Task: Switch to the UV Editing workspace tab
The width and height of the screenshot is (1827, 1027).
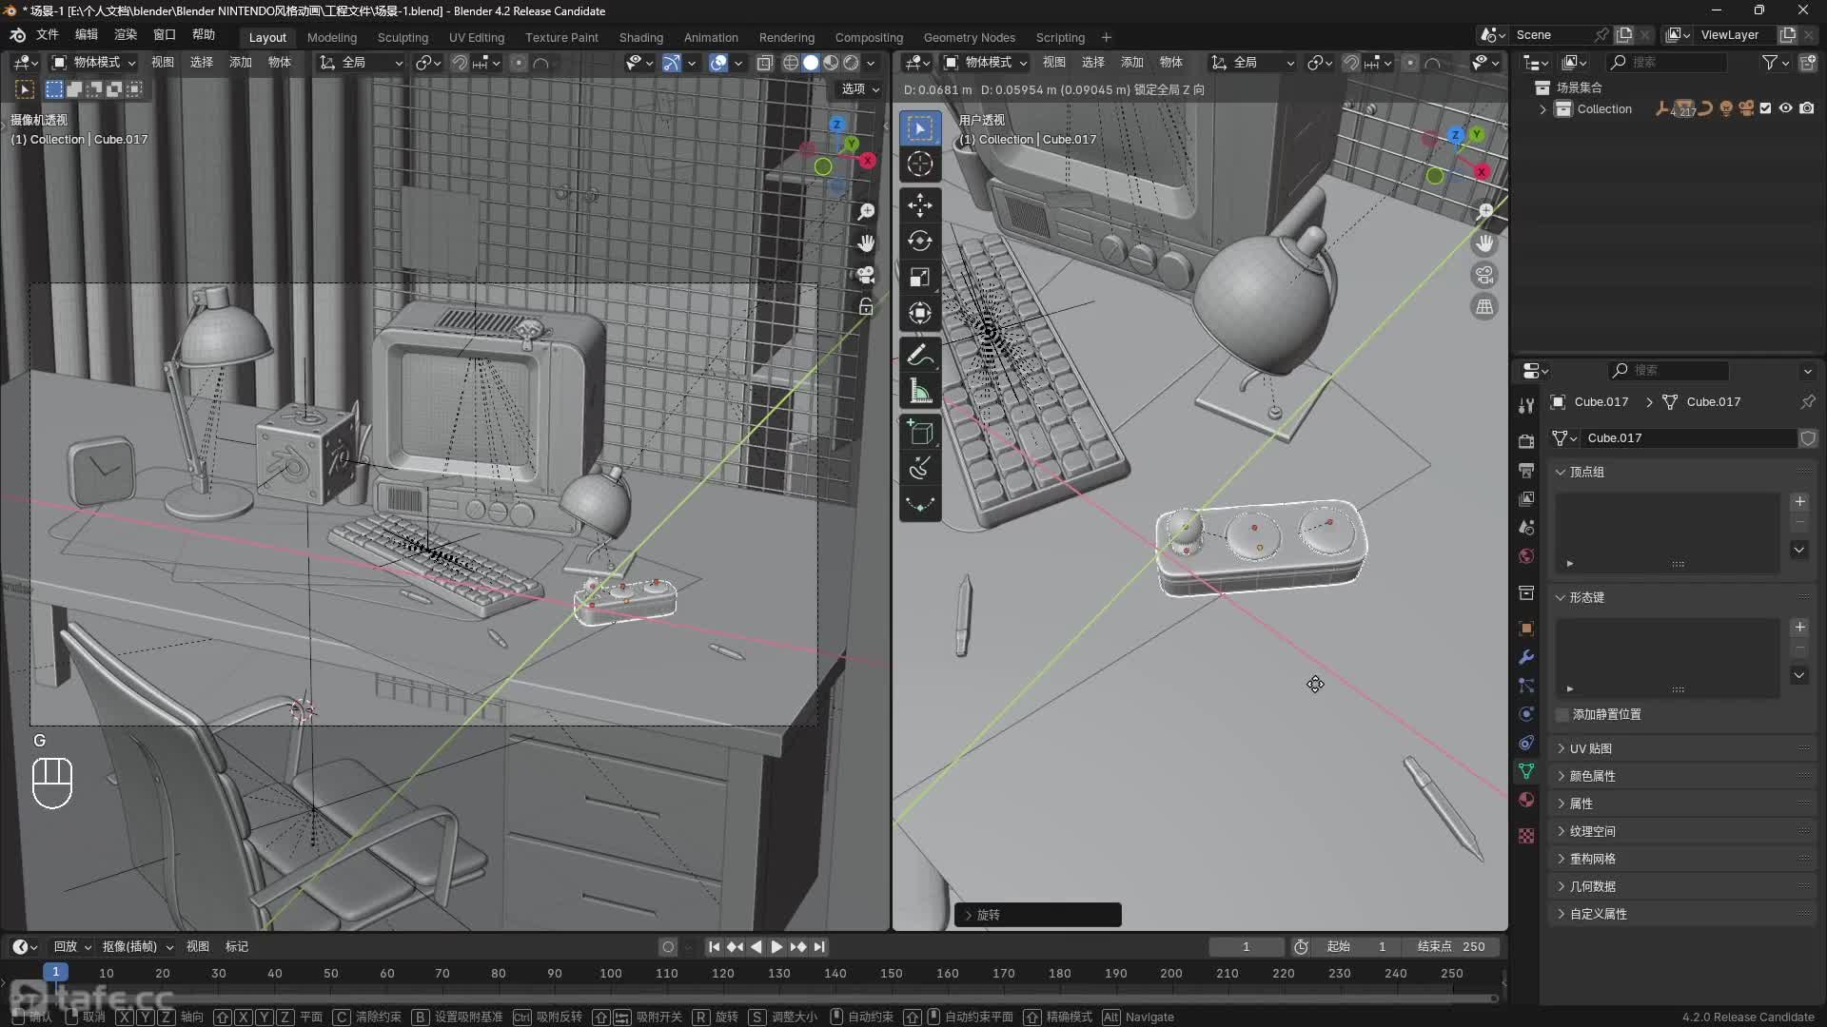Action: 477,38
